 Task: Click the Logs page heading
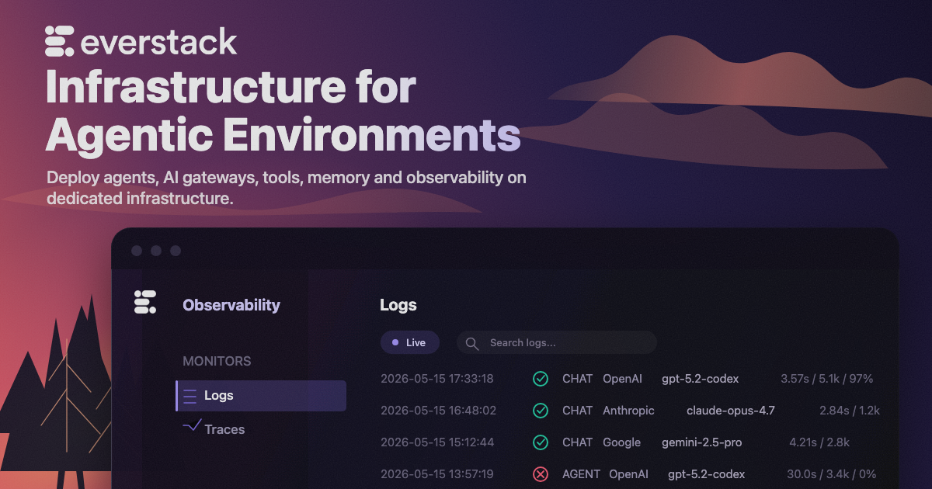tap(398, 305)
